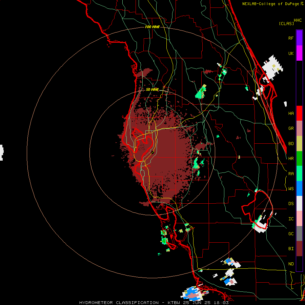This screenshot has height=305, width=305.
Task: Click the WS blue legend block
Action: point(299,188)
